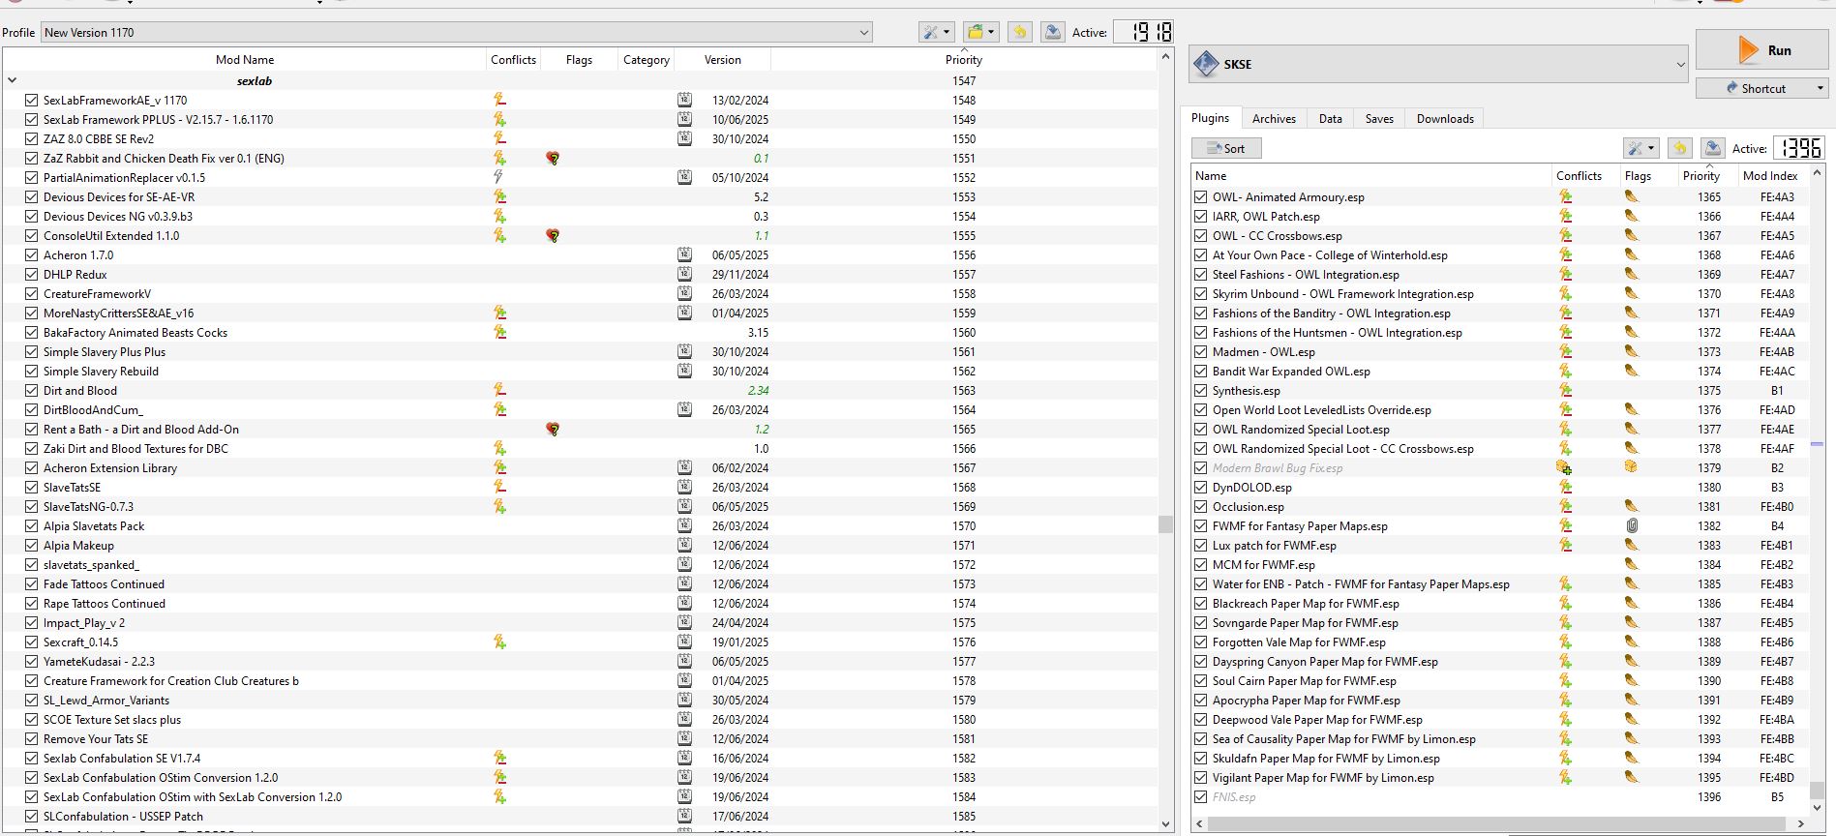Disable Madmen - OWL.esp plugin checkbox
This screenshot has width=1836, height=836.
[x=1200, y=351]
